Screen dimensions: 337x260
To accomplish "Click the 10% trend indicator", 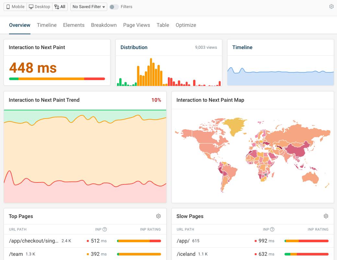I will pos(157,100).
